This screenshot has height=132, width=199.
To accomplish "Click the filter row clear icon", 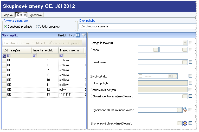I will click(x=4, y=56).
